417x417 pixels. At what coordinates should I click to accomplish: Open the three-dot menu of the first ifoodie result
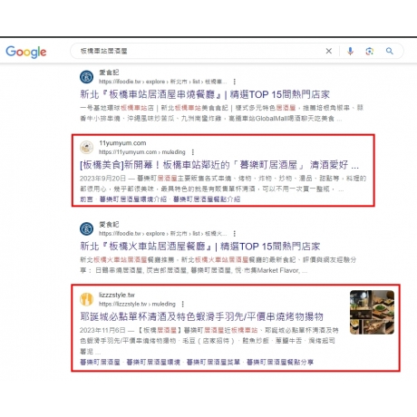click(235, 82)
